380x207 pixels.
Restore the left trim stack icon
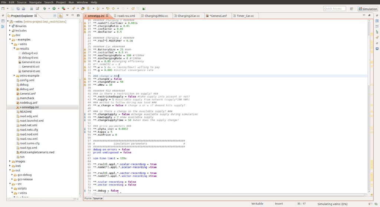coord(3,16)
